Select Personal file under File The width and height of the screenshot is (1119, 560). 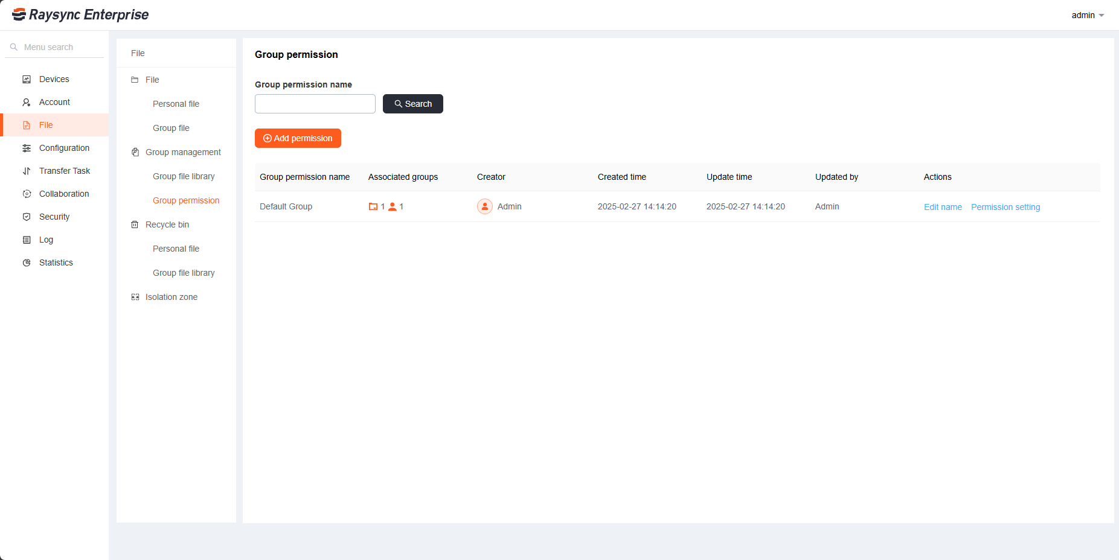point(176,104)
